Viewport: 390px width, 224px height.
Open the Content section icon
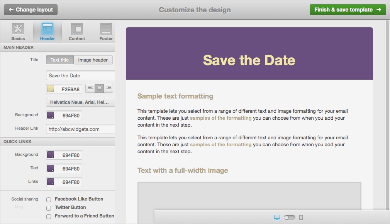pos(77,29)
